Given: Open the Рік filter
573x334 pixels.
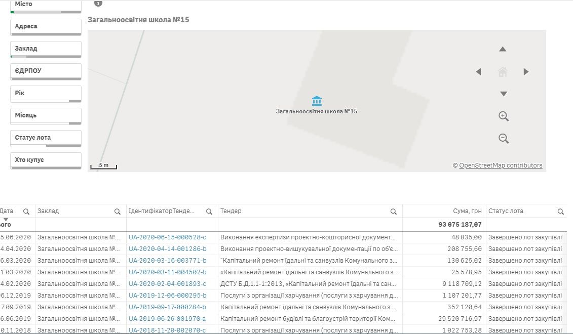Looking at the screenshot, I should (x=46, y=93).
